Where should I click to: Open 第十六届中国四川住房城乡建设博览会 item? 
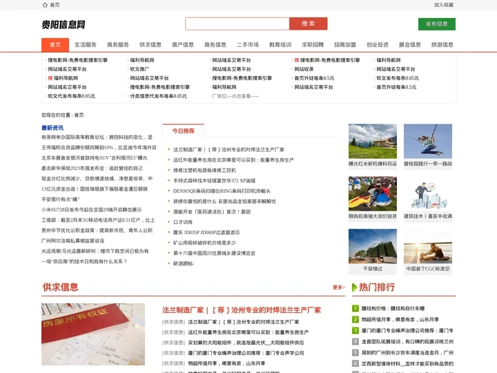click(214, 253)
